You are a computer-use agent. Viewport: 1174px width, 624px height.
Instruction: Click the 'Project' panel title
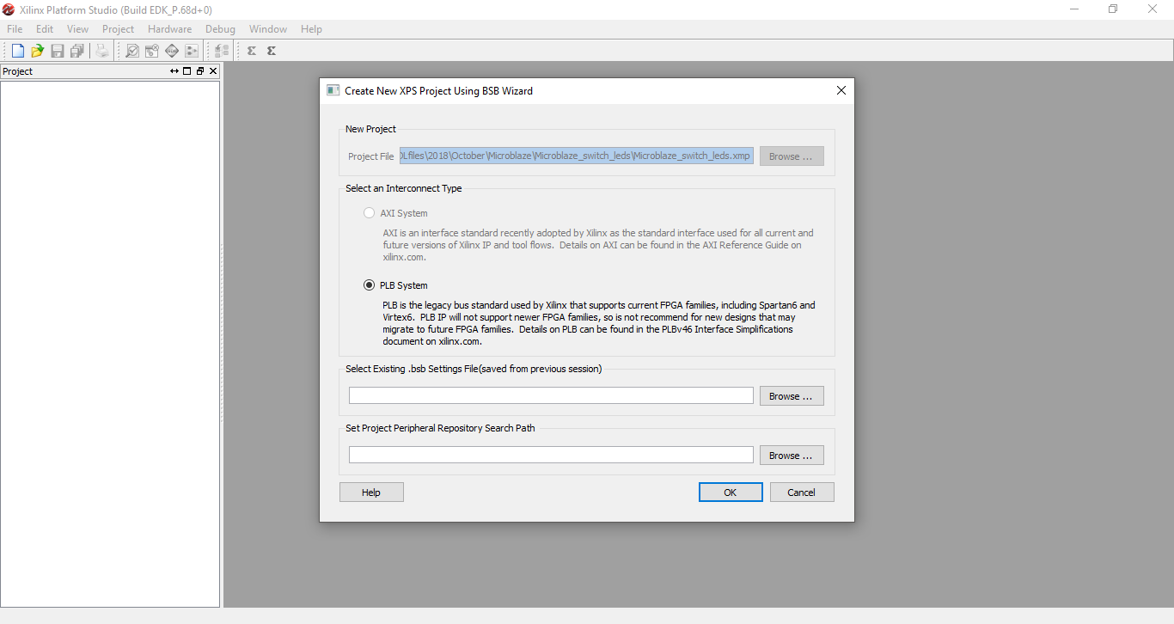point(17,71)
